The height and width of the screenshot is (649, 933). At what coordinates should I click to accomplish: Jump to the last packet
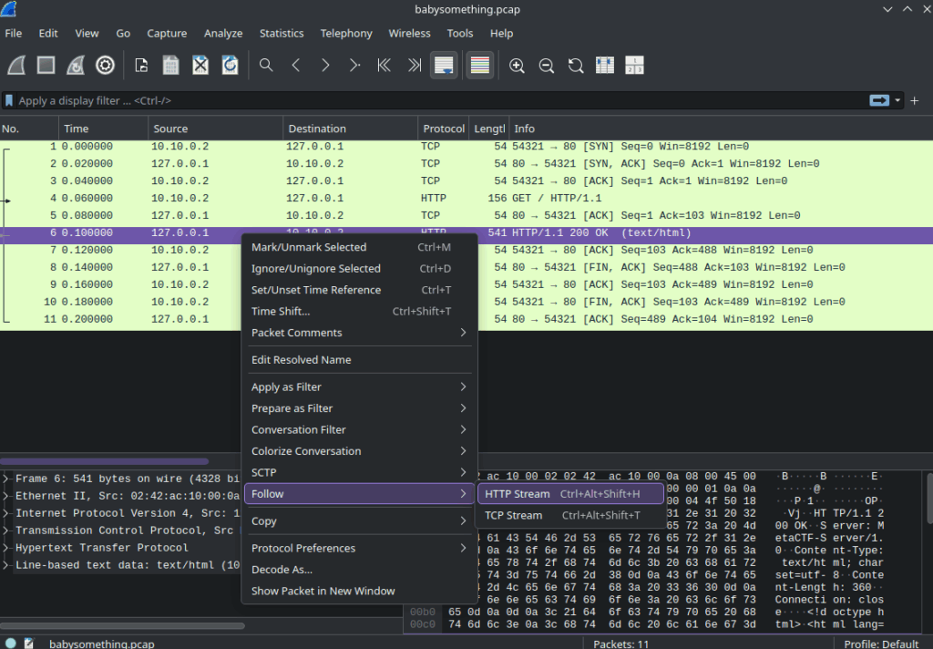click(x=415, y=65)
